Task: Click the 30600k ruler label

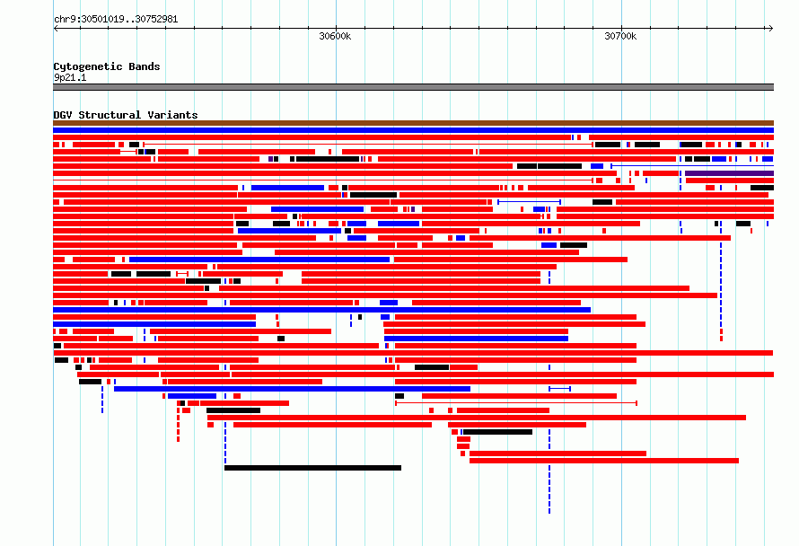Action: tap(335, 36)
